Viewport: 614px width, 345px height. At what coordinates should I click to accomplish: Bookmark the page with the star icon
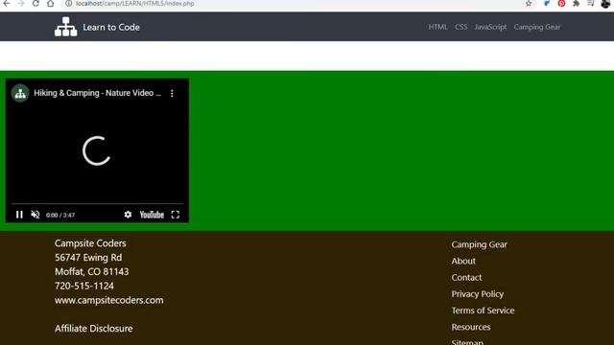529,4
